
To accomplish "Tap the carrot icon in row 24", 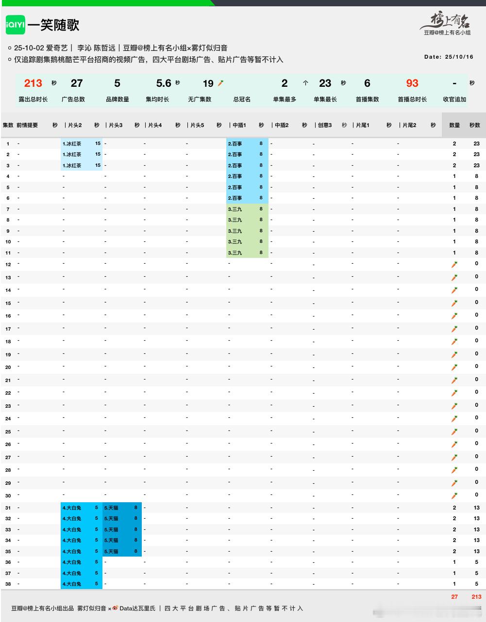I will pyautogui.click(x=454, y=418).
